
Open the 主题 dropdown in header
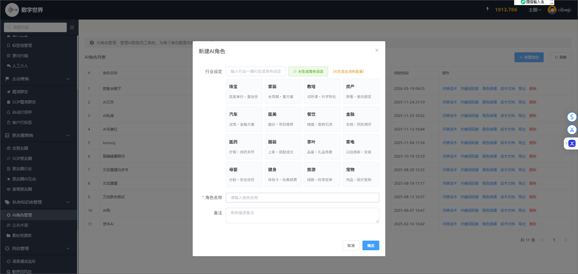pos(535,10)
